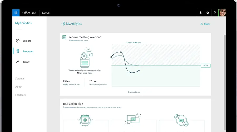Image resolution: width=237 pixels, height=132 pixels.
Task: Click the Feedback link in sidebar
Action: (21, 95)
